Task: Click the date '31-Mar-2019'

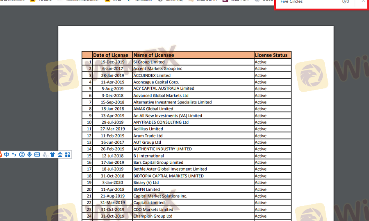Action: [112, 203]
